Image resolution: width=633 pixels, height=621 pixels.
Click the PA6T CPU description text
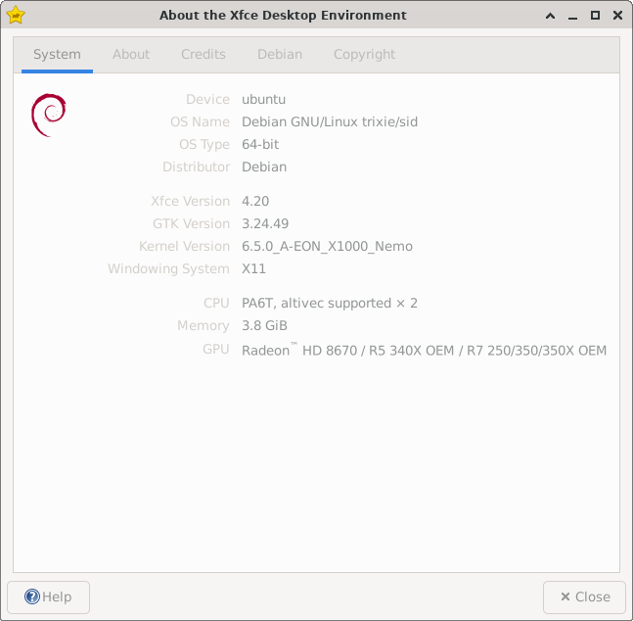330,303
